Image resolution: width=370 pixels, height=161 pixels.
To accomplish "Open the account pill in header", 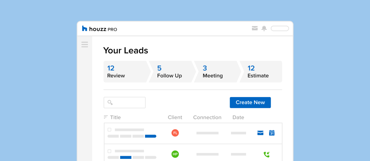I will pyautogui.click(x=280, y=29).
